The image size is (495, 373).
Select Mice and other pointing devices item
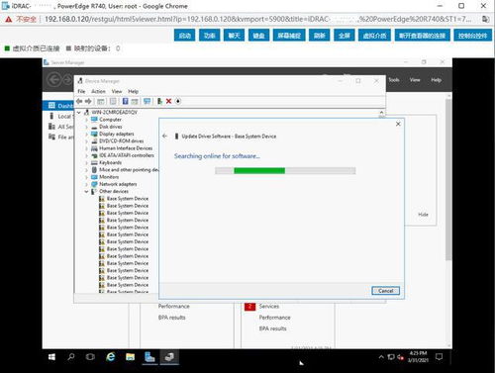[x=129, y=170]
